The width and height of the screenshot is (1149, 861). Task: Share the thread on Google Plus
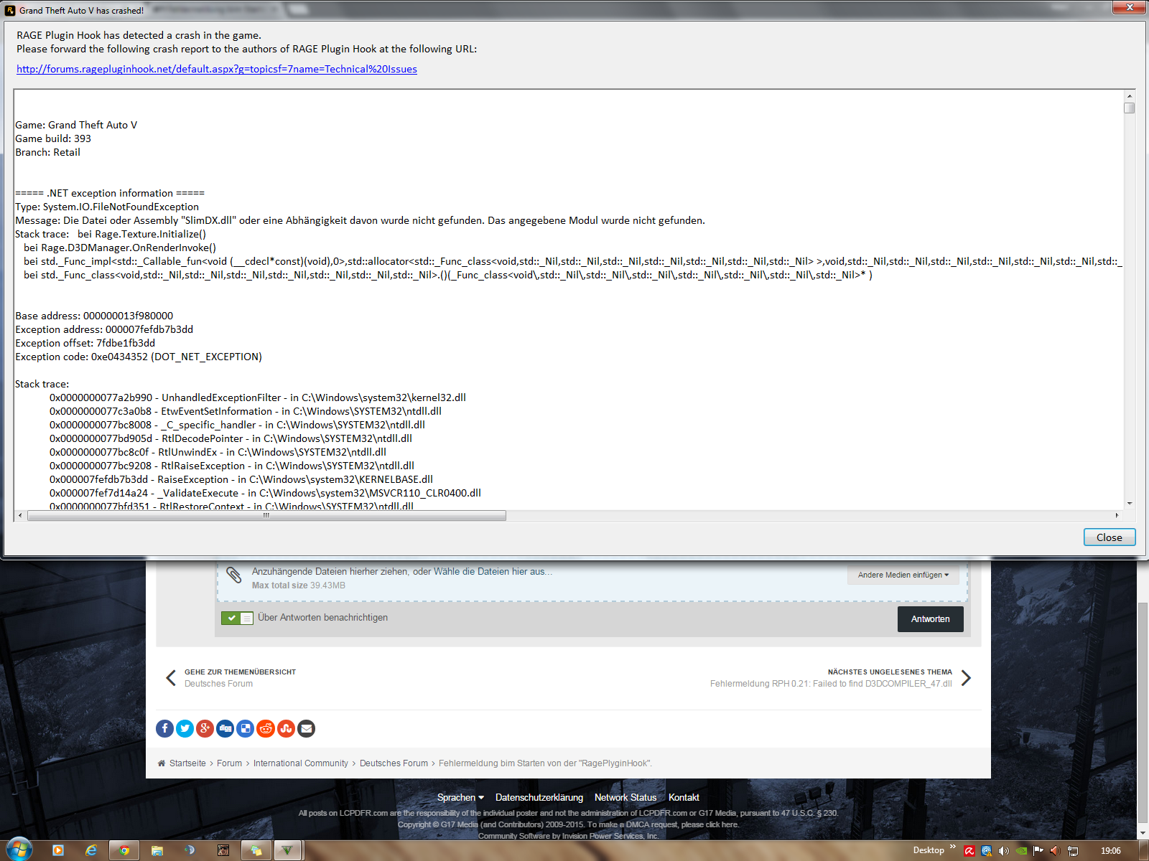click(205, 728)
